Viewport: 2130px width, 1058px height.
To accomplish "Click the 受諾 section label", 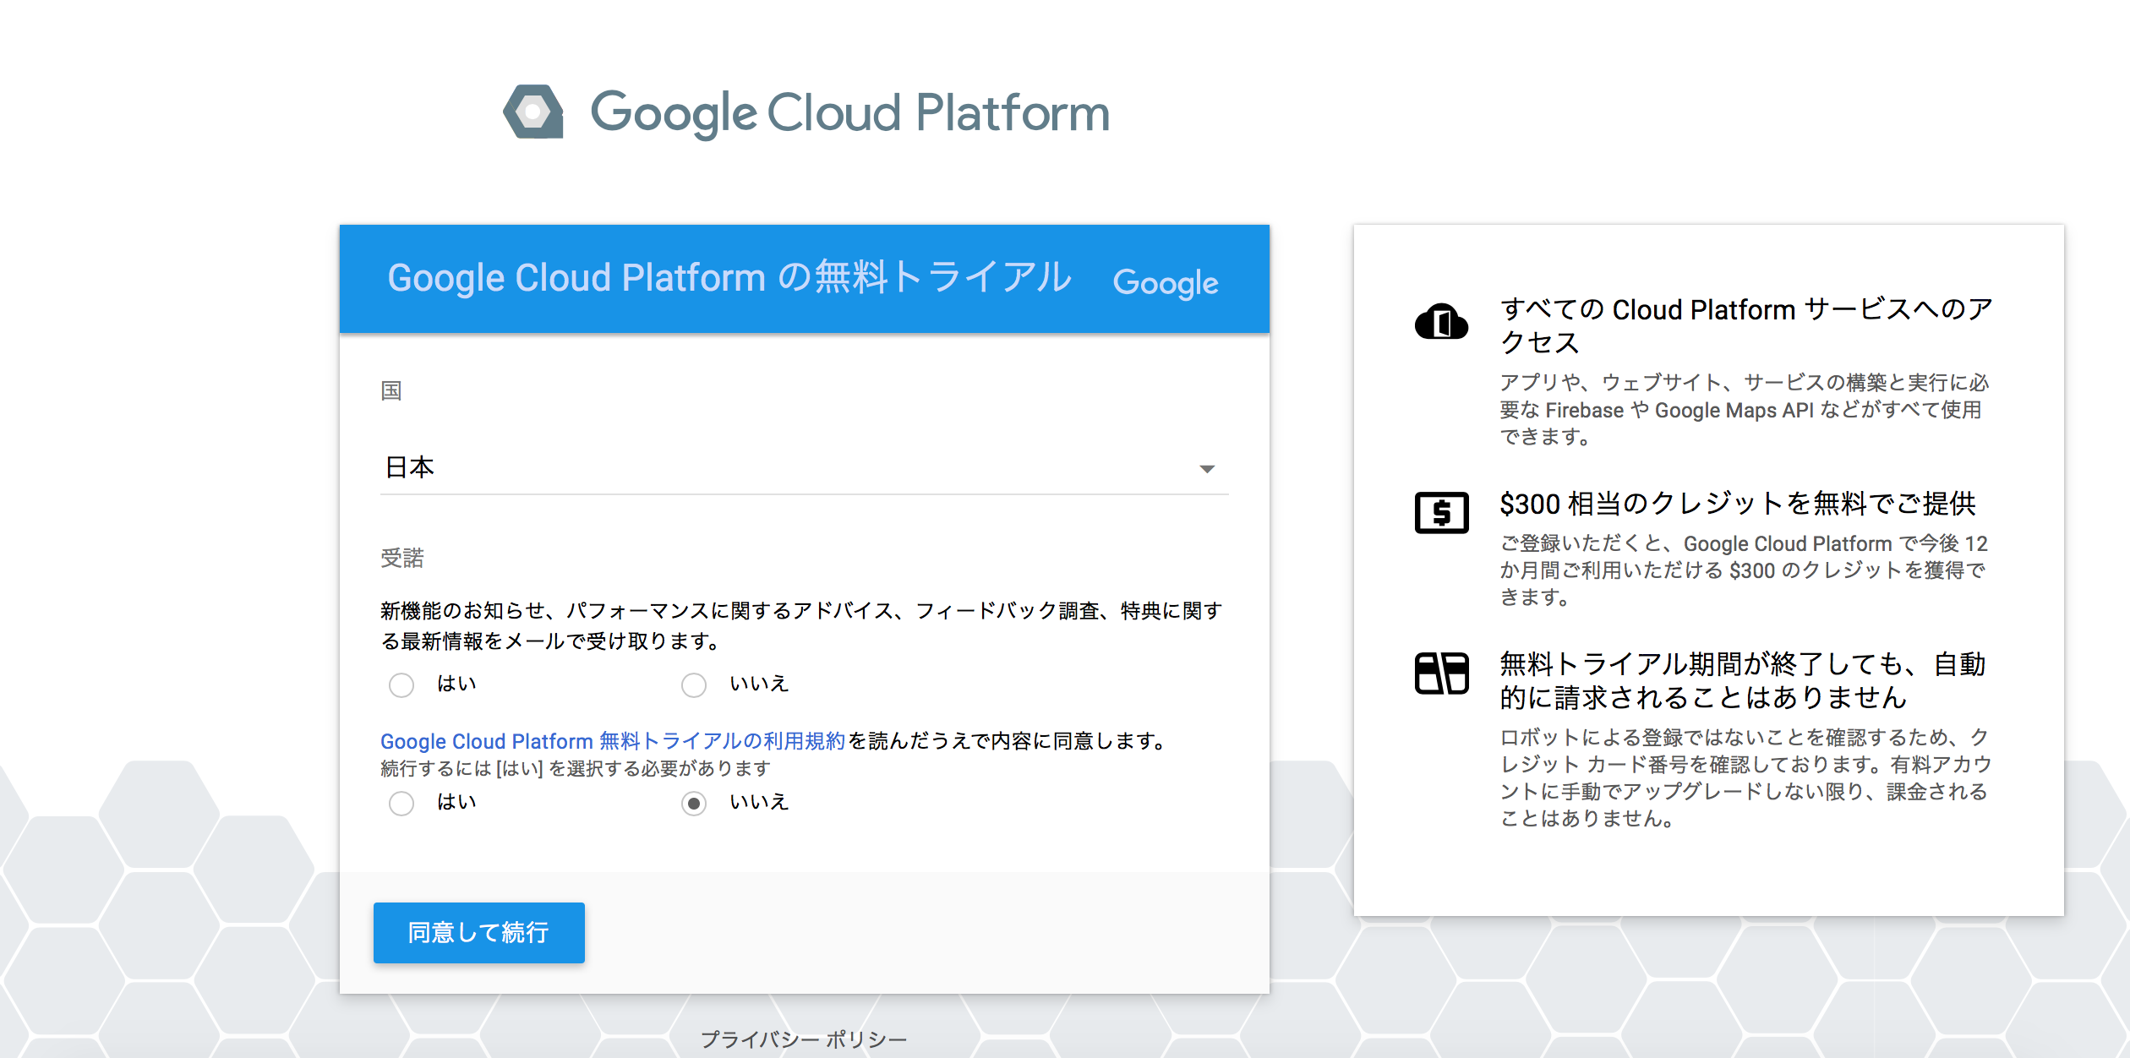I will [x=402, y=558].
